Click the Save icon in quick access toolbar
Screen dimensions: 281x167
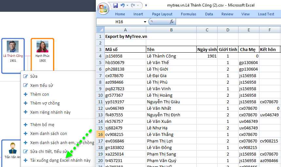coord(115,6)
